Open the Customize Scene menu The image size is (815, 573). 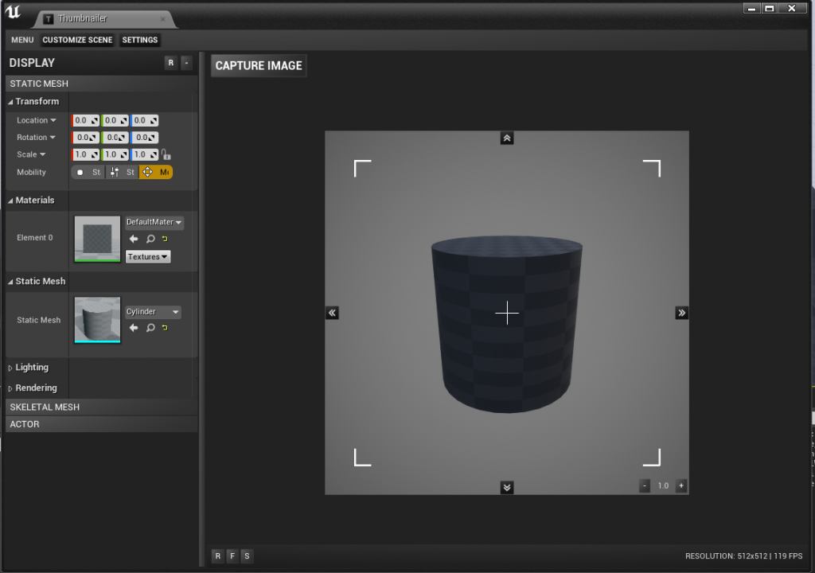pyautogui.click(x=77, y=40)
